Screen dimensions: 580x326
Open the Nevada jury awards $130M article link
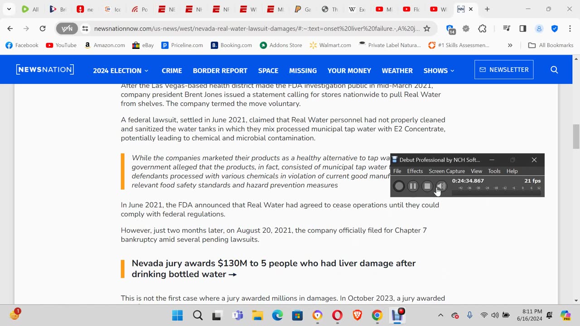pyautogui.click(x=274, y=268)
